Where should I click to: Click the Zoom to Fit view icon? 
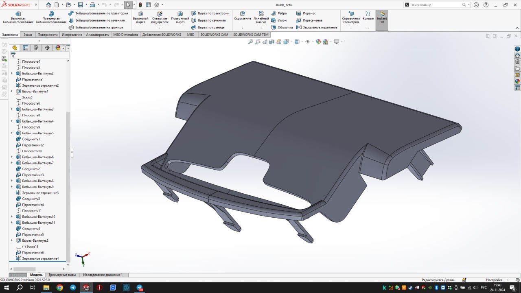click(251, 42)
